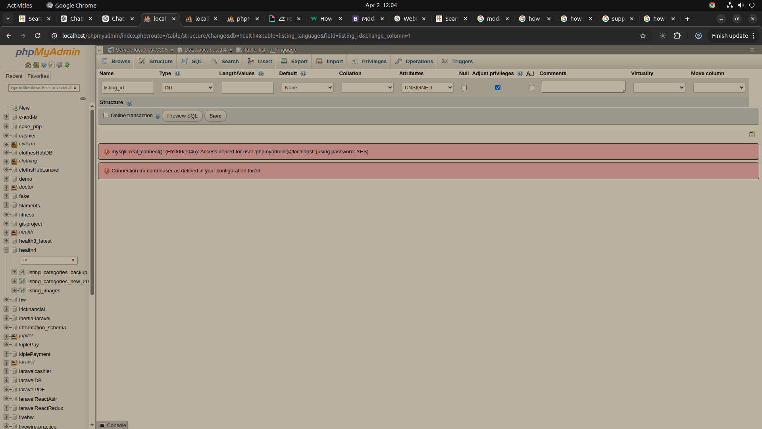762x429 pixels.
Task: Enable the Null checkbox
Action: (x=464, y=87)
